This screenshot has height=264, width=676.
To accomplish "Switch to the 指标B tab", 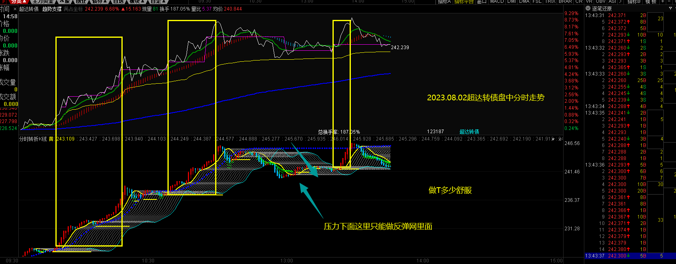I will [634, 2].
